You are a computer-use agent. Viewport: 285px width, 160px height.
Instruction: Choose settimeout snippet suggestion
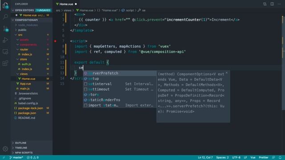(120, 89)
